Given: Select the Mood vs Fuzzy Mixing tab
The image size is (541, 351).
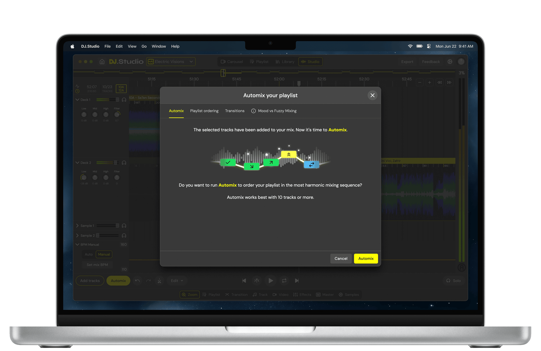Looking at the screenshot, I should tap(277, 111).
